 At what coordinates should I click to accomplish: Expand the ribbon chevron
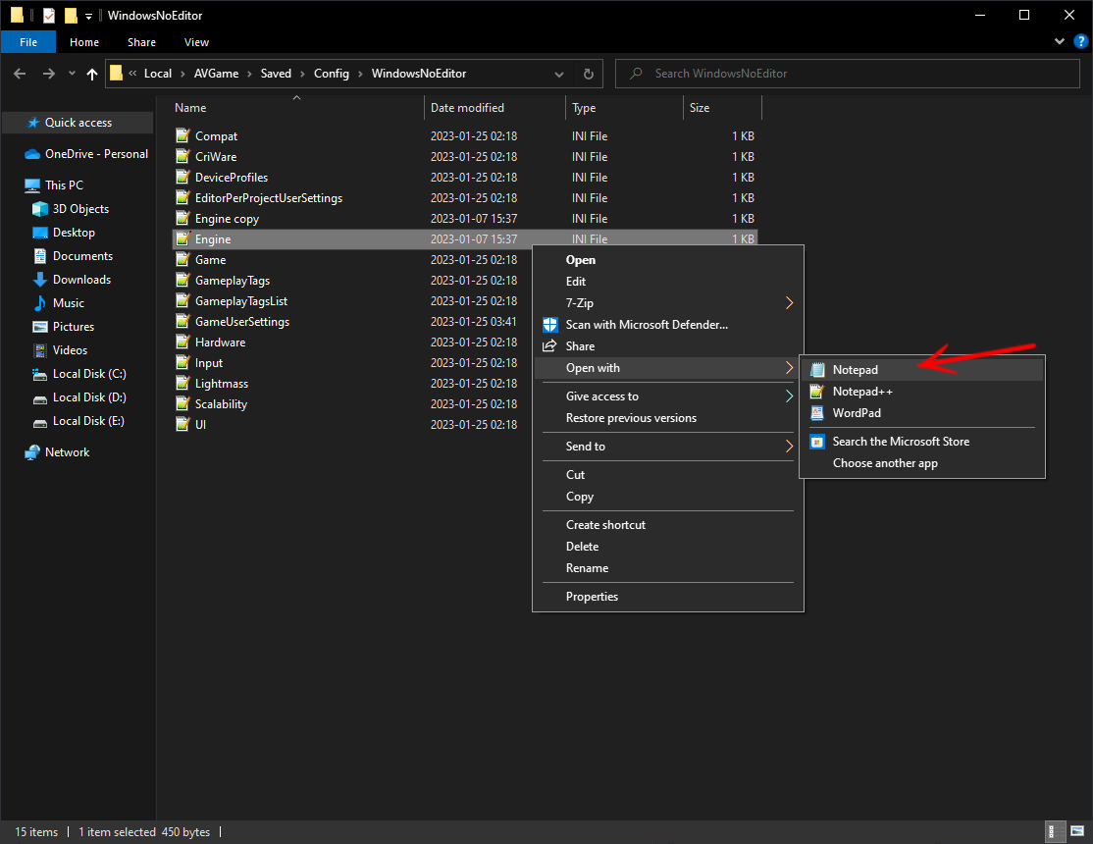coord(1060,41)
